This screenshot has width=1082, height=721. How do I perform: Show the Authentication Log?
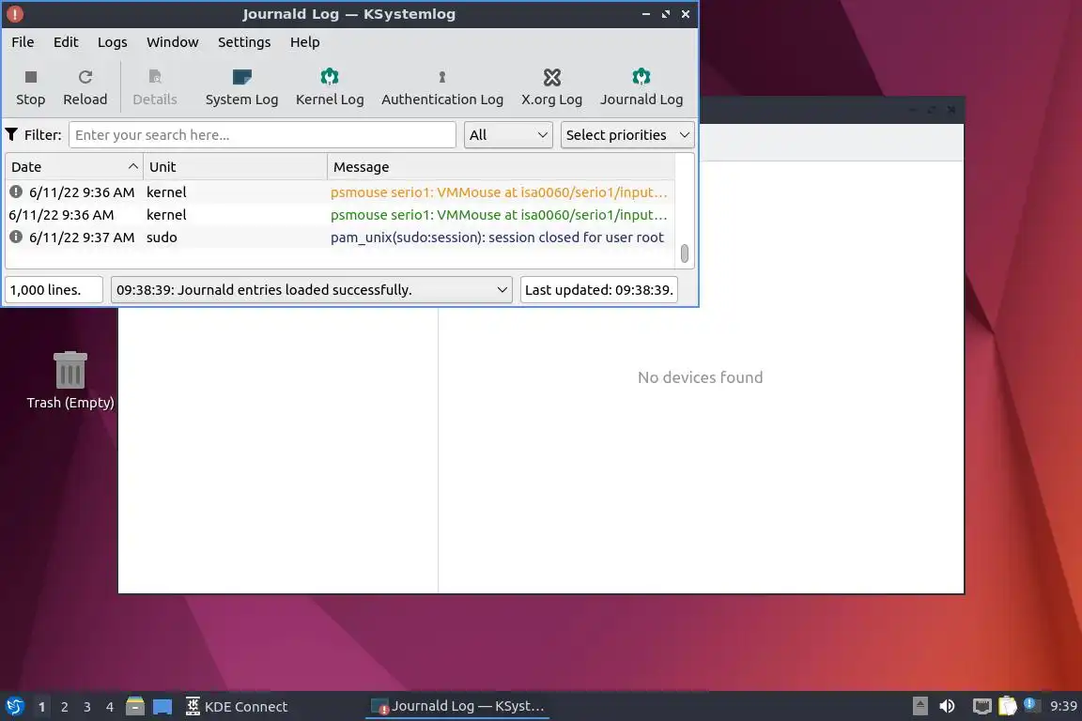click(x=442, y=87)
